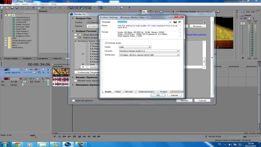The height and width of the screenshot is (147, 261).
Task: Click OK in the Custom Settings dialog
Action: pos(158,95)
